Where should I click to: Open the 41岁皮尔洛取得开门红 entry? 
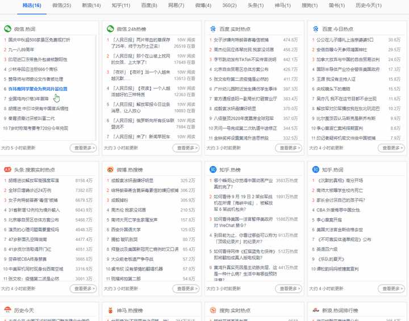coord(30,249)
